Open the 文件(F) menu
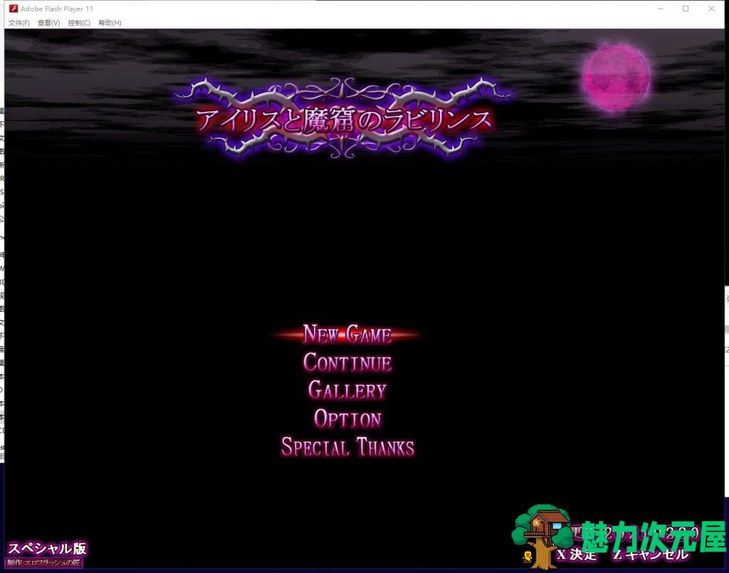Viewport: 729px width, 573px height. (x=19, y=23)
